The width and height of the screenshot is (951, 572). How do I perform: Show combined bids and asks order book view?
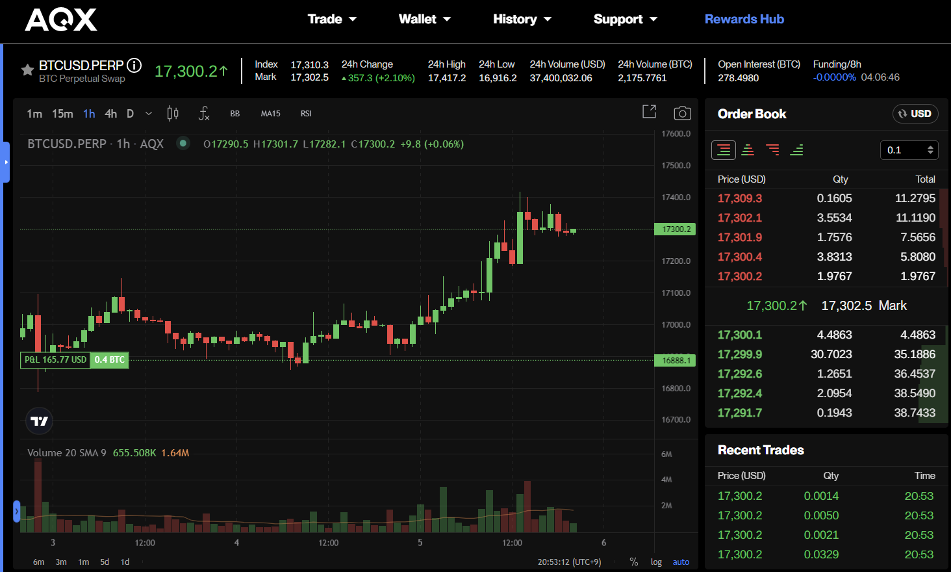724,150
